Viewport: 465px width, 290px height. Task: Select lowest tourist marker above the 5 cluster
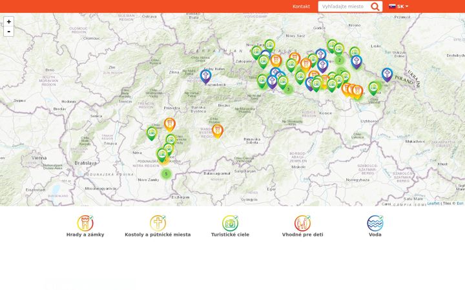click(162, 155)
